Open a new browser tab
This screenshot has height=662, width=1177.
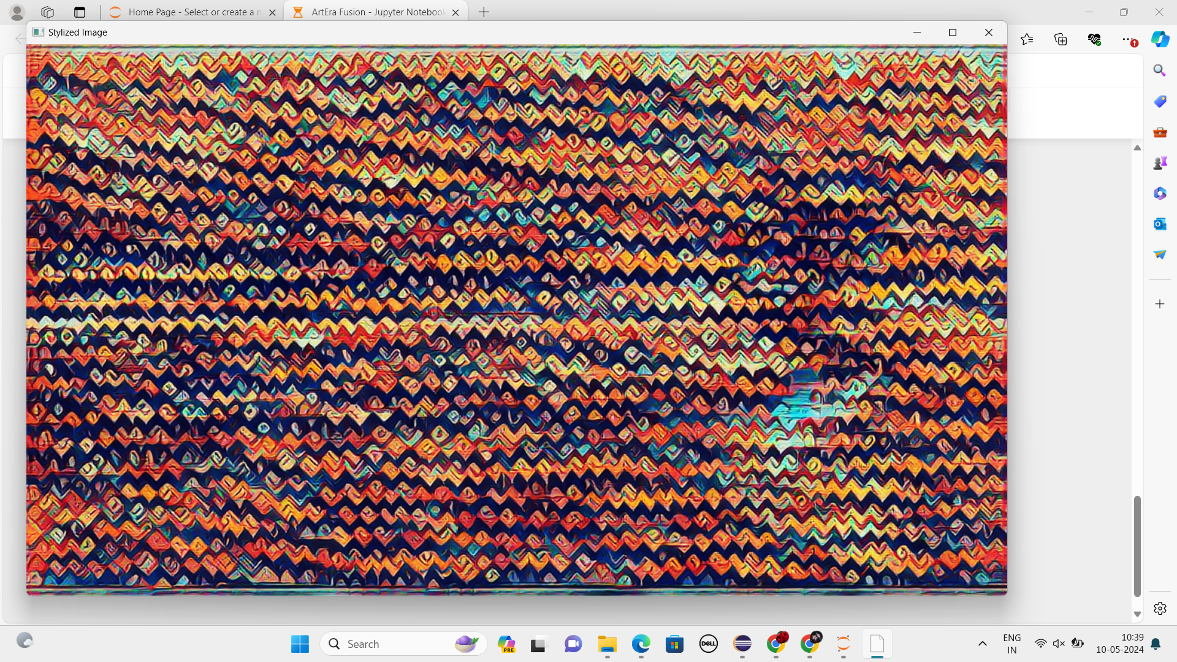(484, 12)
